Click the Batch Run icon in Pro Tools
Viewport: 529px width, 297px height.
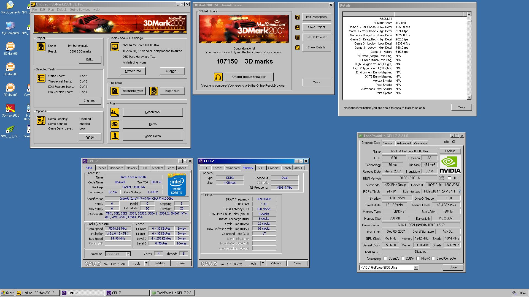(154, 91)
